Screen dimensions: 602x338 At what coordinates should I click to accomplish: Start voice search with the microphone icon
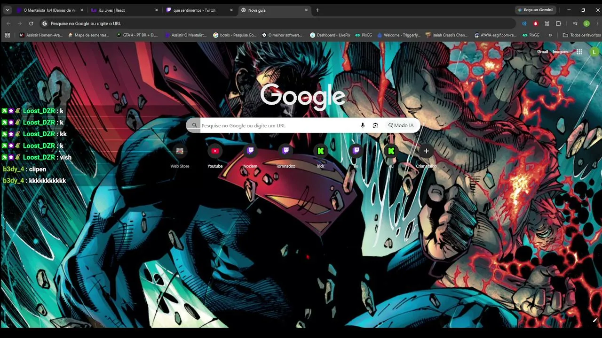[x=363, y=125]
